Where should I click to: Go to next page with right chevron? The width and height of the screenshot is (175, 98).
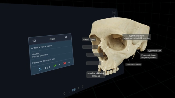pos(83,86)
